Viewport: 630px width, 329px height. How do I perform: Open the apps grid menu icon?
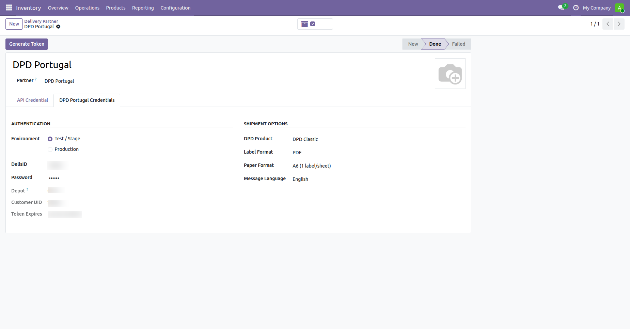tap(9, 7)
